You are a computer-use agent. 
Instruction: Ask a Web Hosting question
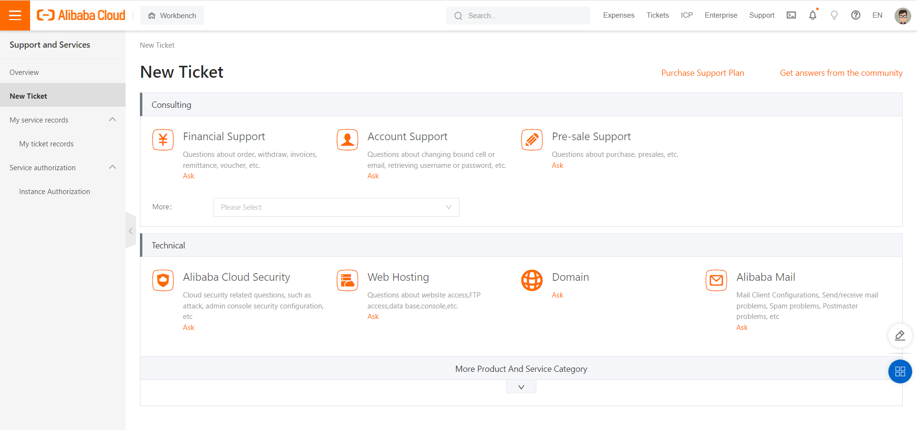pyautogui.click(x=373, y=317)
